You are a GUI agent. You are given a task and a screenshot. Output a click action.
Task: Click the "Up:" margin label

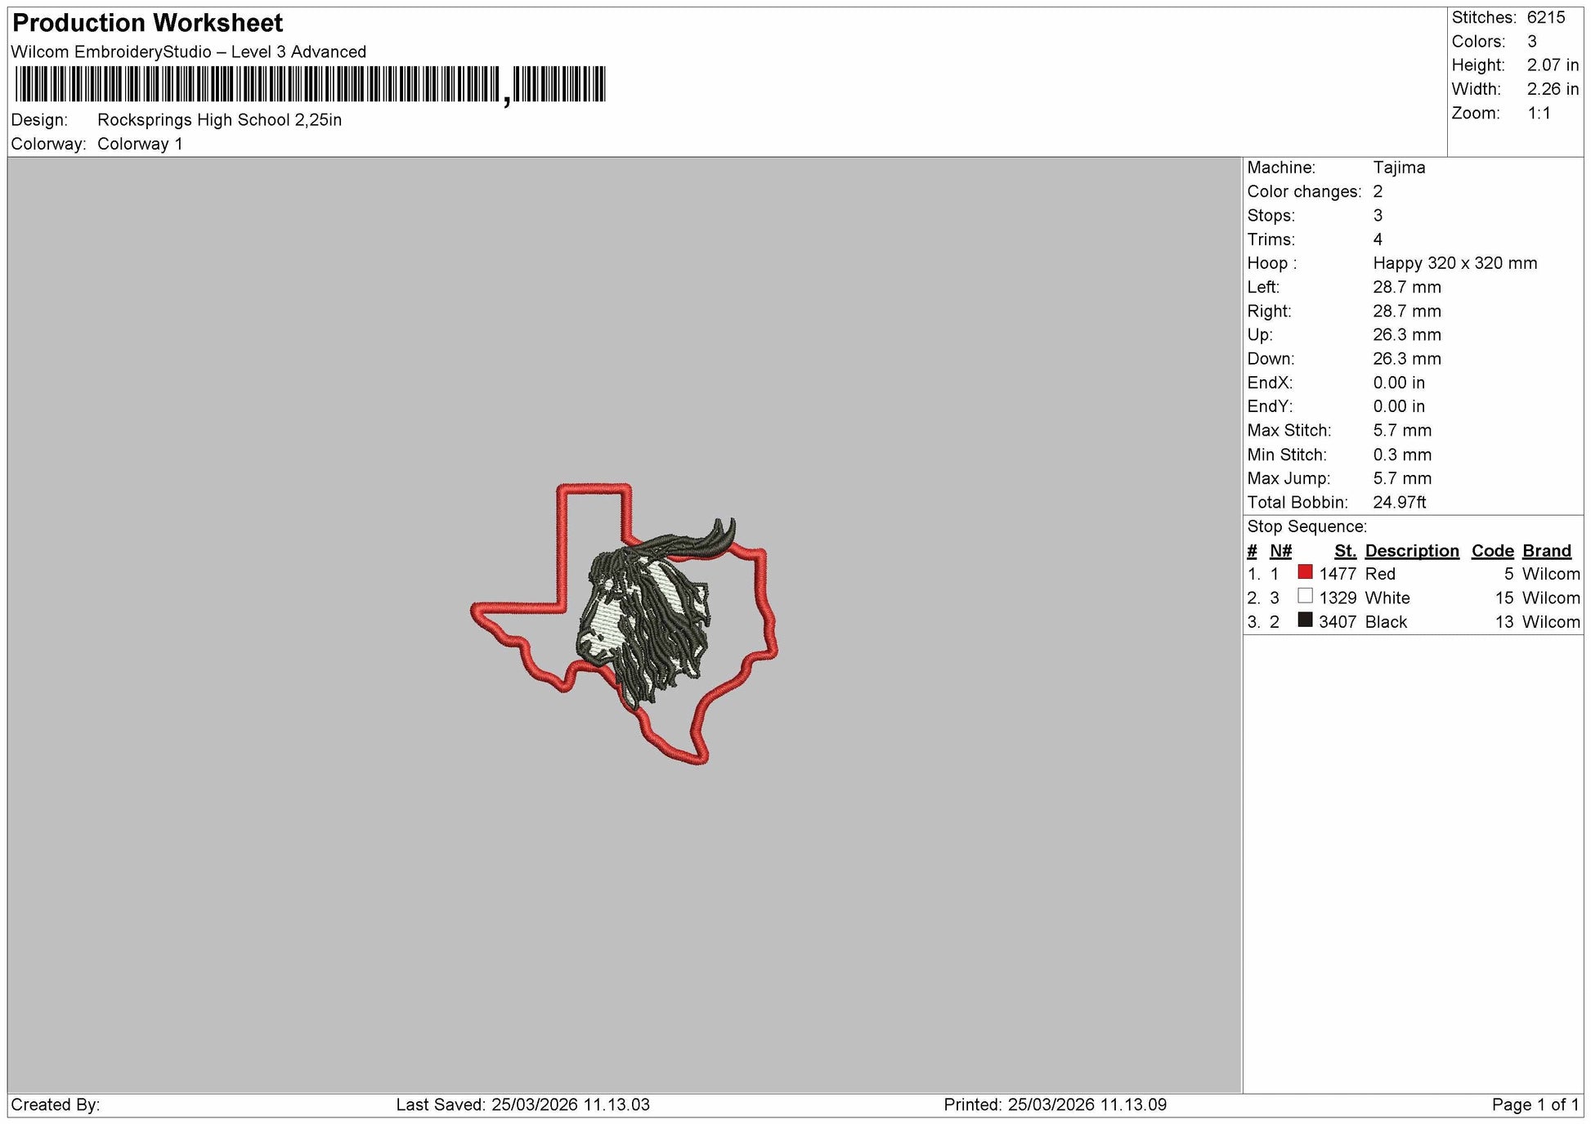pos(1259,335)
